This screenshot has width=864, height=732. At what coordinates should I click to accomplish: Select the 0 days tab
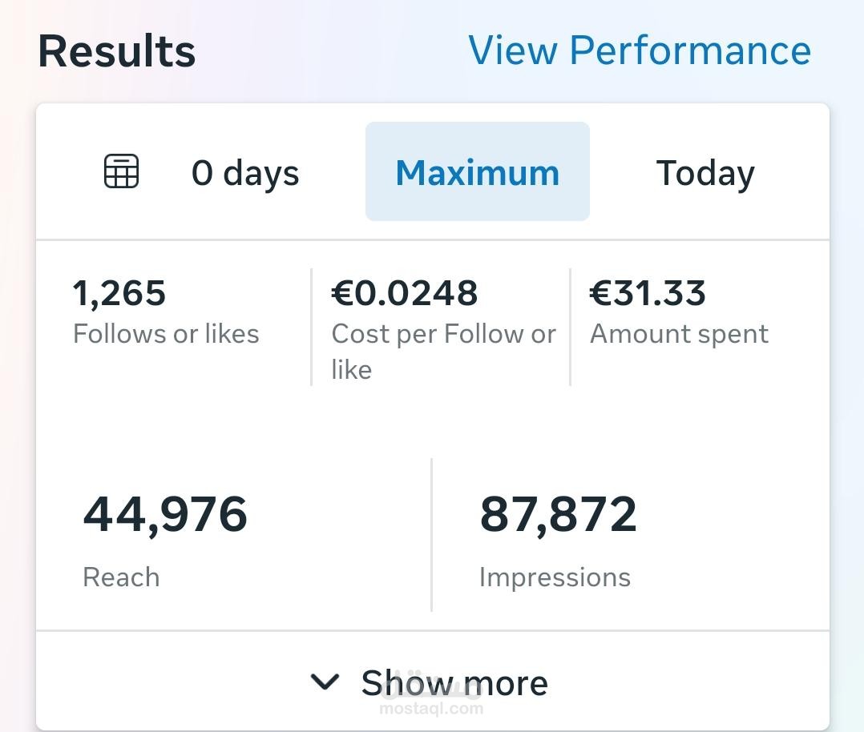pyautogui.click(x=244, y=173)
